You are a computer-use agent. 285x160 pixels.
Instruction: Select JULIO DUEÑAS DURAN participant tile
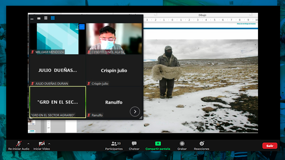(x=57, y=71)
